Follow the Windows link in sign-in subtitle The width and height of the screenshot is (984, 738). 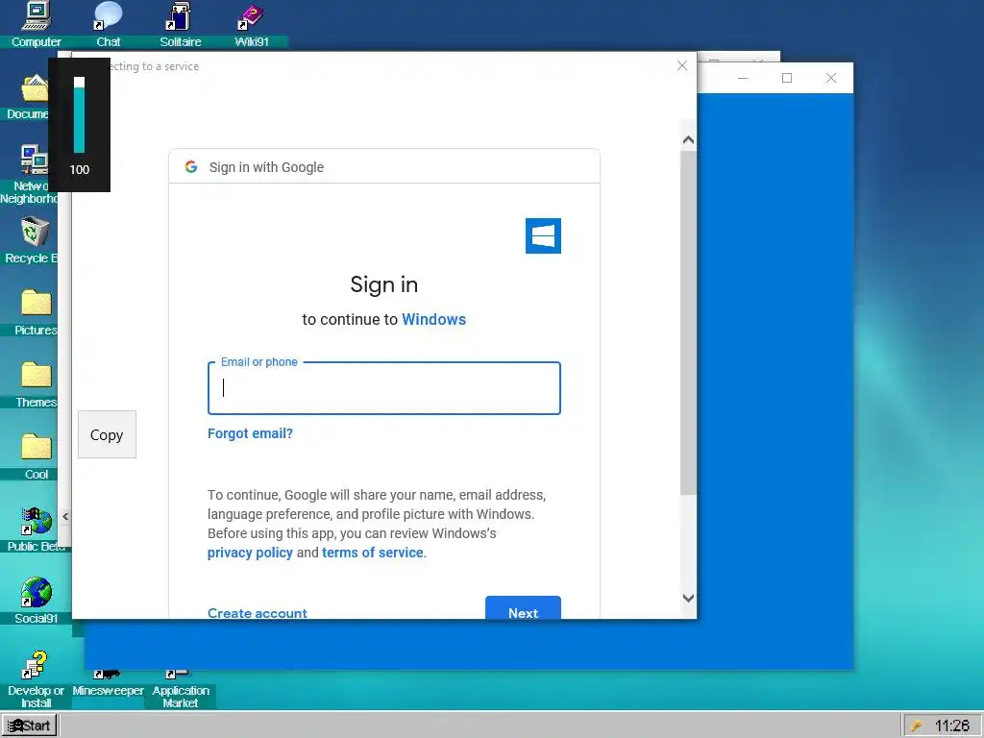point(433,319)
